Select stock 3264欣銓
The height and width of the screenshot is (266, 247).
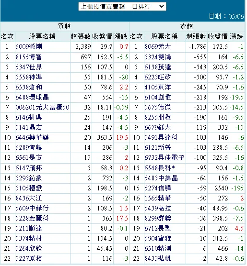point(29,248)
